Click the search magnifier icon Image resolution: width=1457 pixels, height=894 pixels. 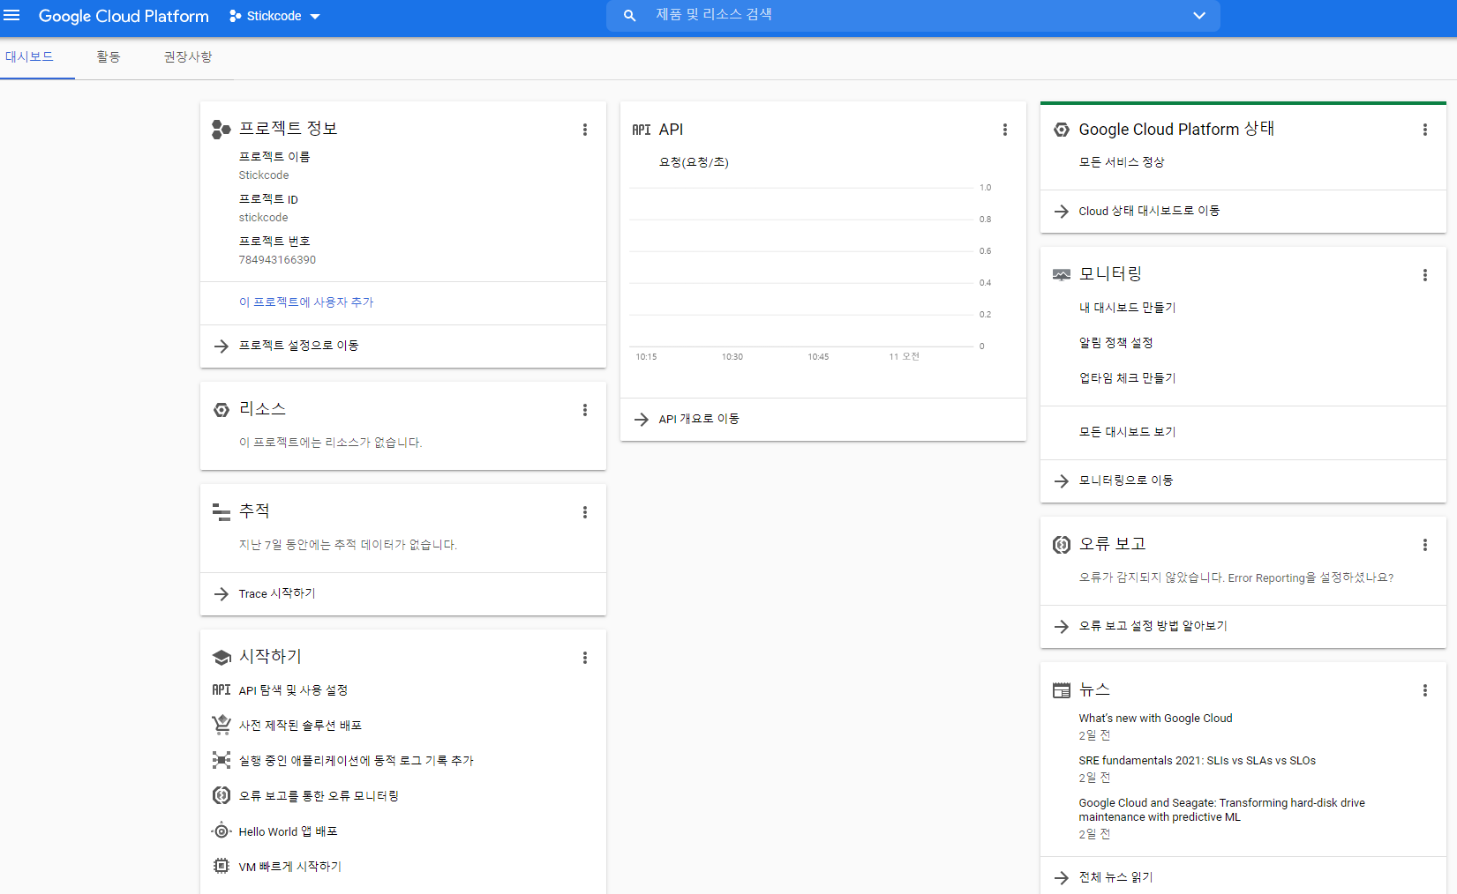tap(629, 16)
